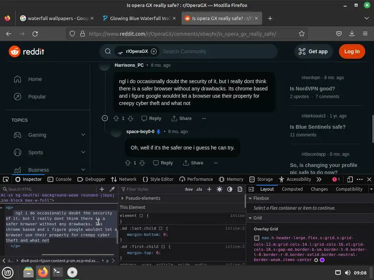Collapse the Flexbox section
This screenshot has width=374, height=280.
(x=250, y=198)
